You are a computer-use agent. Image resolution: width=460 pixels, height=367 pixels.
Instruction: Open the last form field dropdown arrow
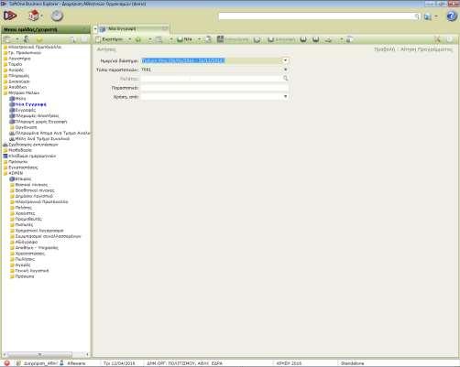(x=286, y=96)
